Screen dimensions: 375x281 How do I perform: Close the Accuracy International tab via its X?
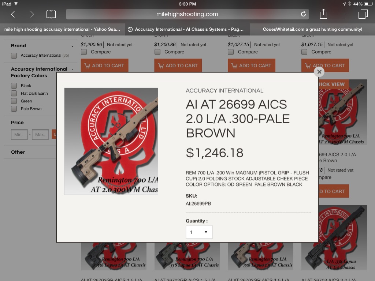tap(130, 29)
